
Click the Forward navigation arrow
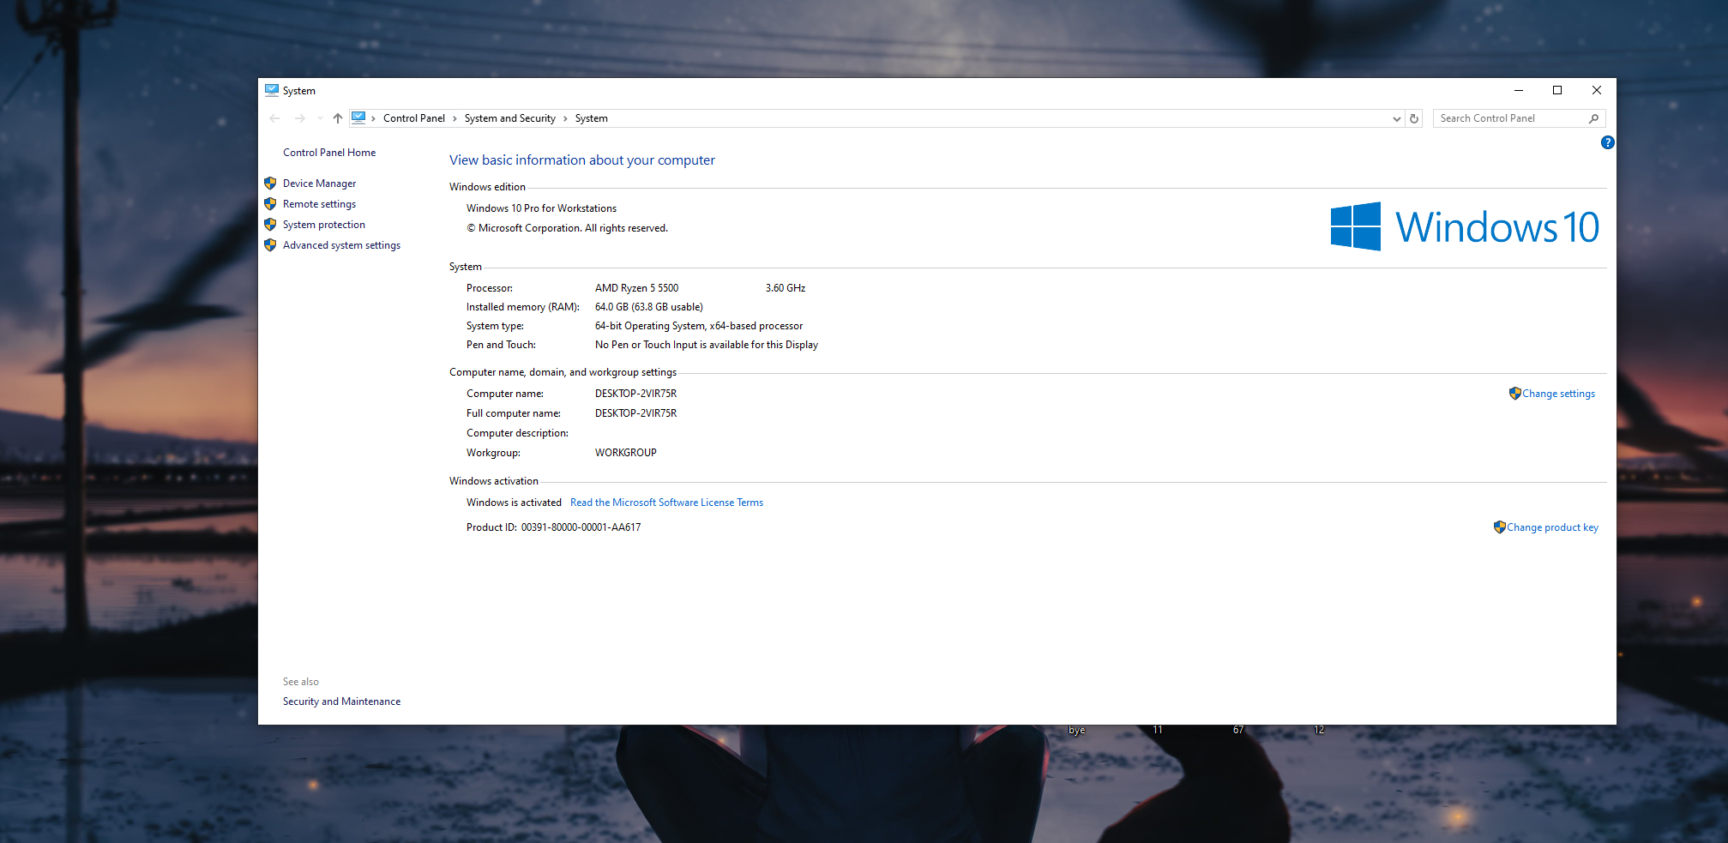(299, 118)
